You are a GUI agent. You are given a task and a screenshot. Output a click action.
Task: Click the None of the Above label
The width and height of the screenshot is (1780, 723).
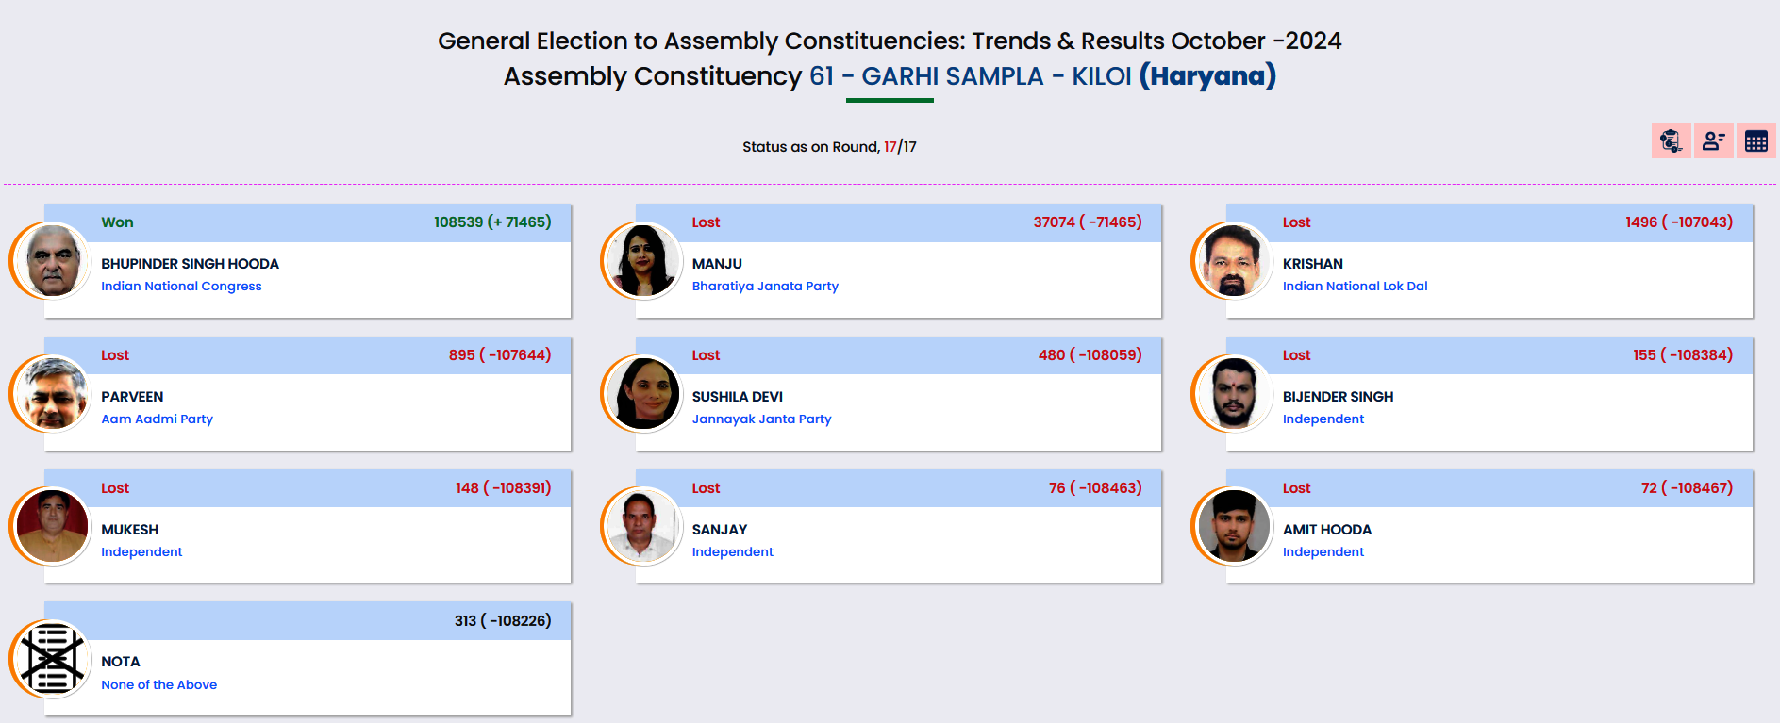[x=158, y=685]
